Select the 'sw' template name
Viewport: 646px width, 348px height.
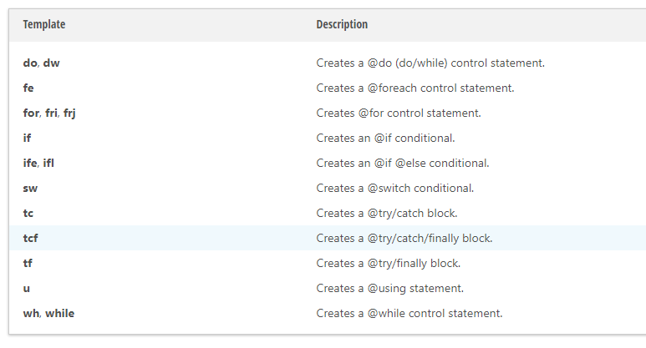[30, 189]
